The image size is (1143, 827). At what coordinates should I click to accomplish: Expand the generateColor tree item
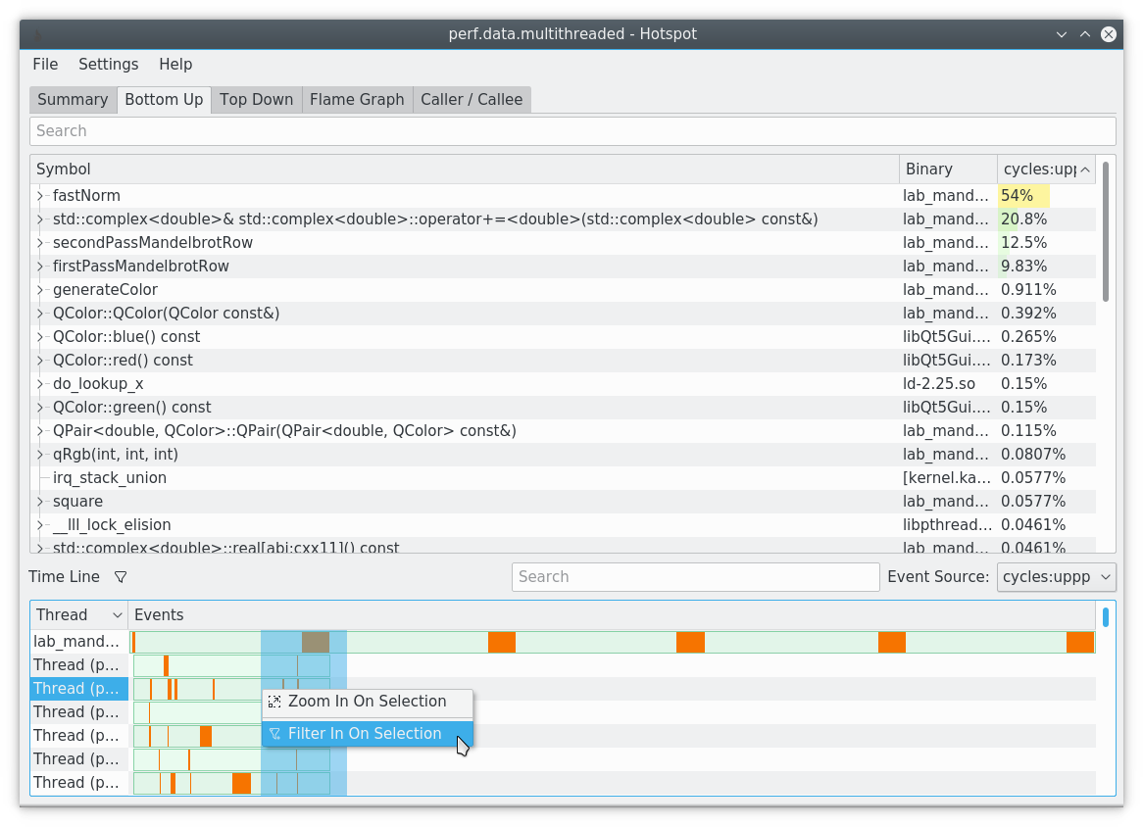39,289
